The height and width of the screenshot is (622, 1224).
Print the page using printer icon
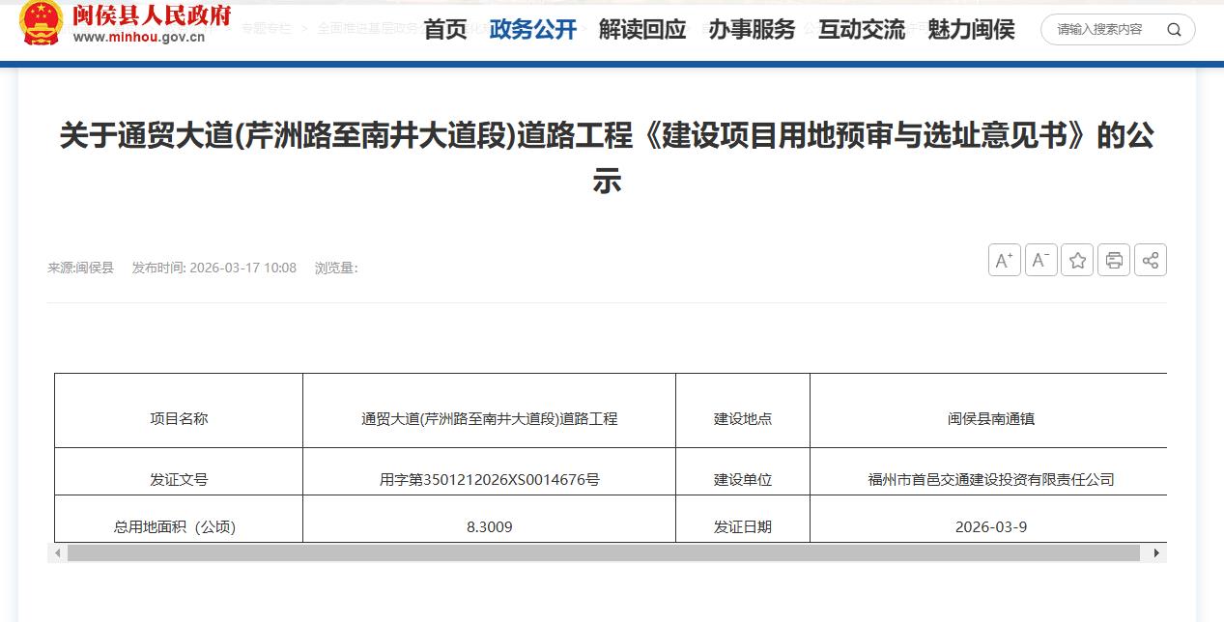click(1114, 260)
